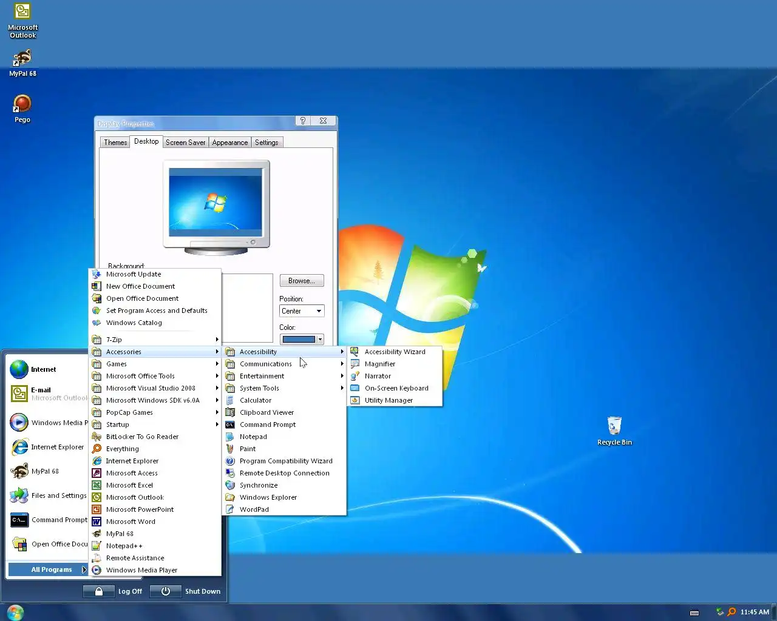Open Utility Manager
The image size is (777, 621).
tap(395, 400)
